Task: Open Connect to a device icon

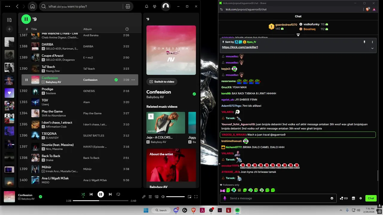Action: [156, 197]
